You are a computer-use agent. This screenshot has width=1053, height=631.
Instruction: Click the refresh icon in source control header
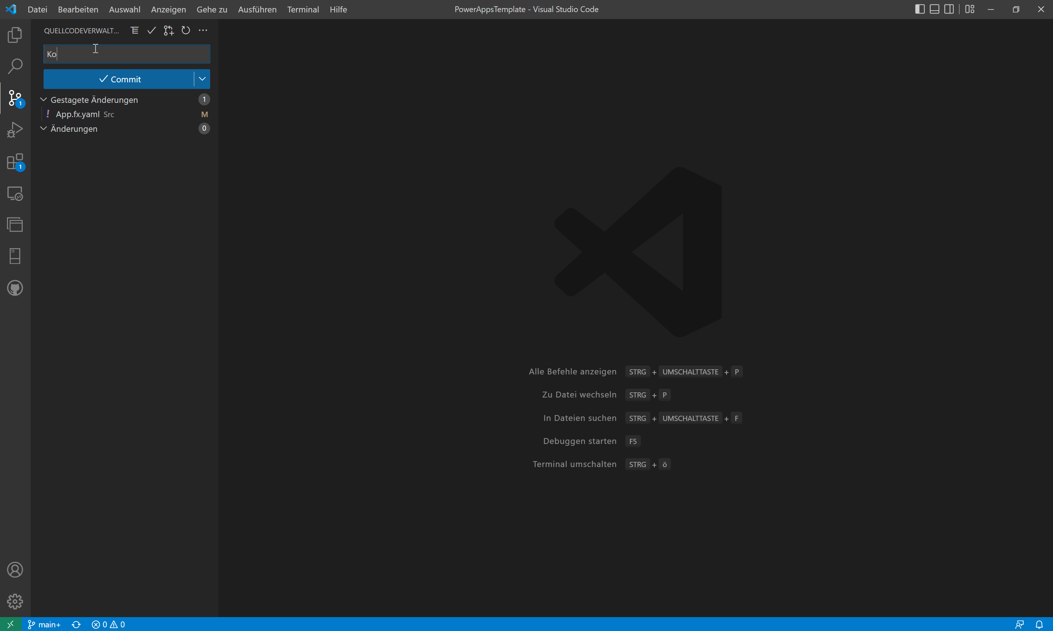(186, 30)
